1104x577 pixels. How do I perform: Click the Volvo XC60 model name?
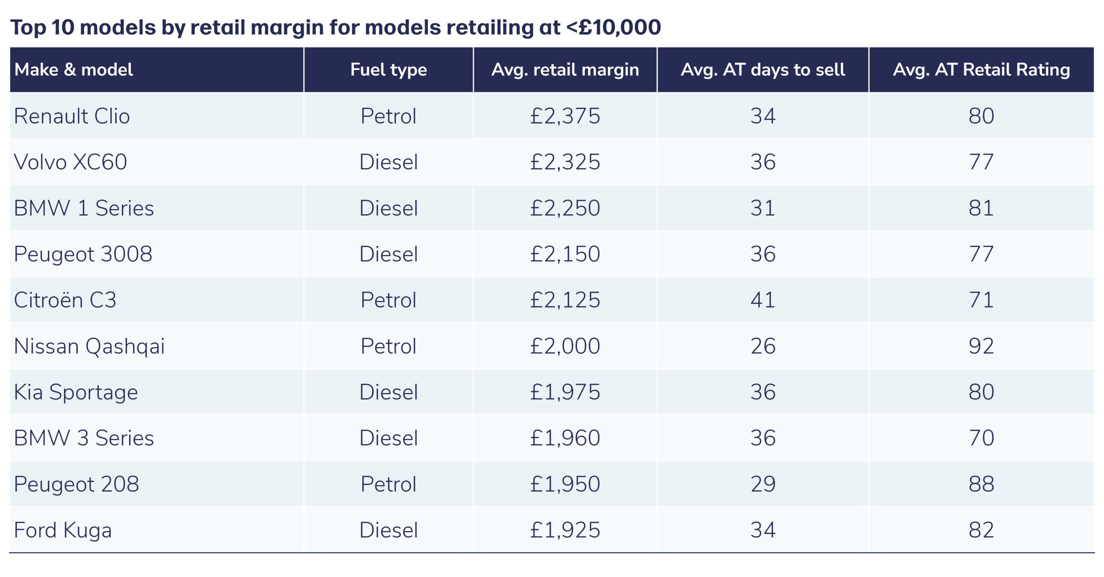[x=71, y=162]
